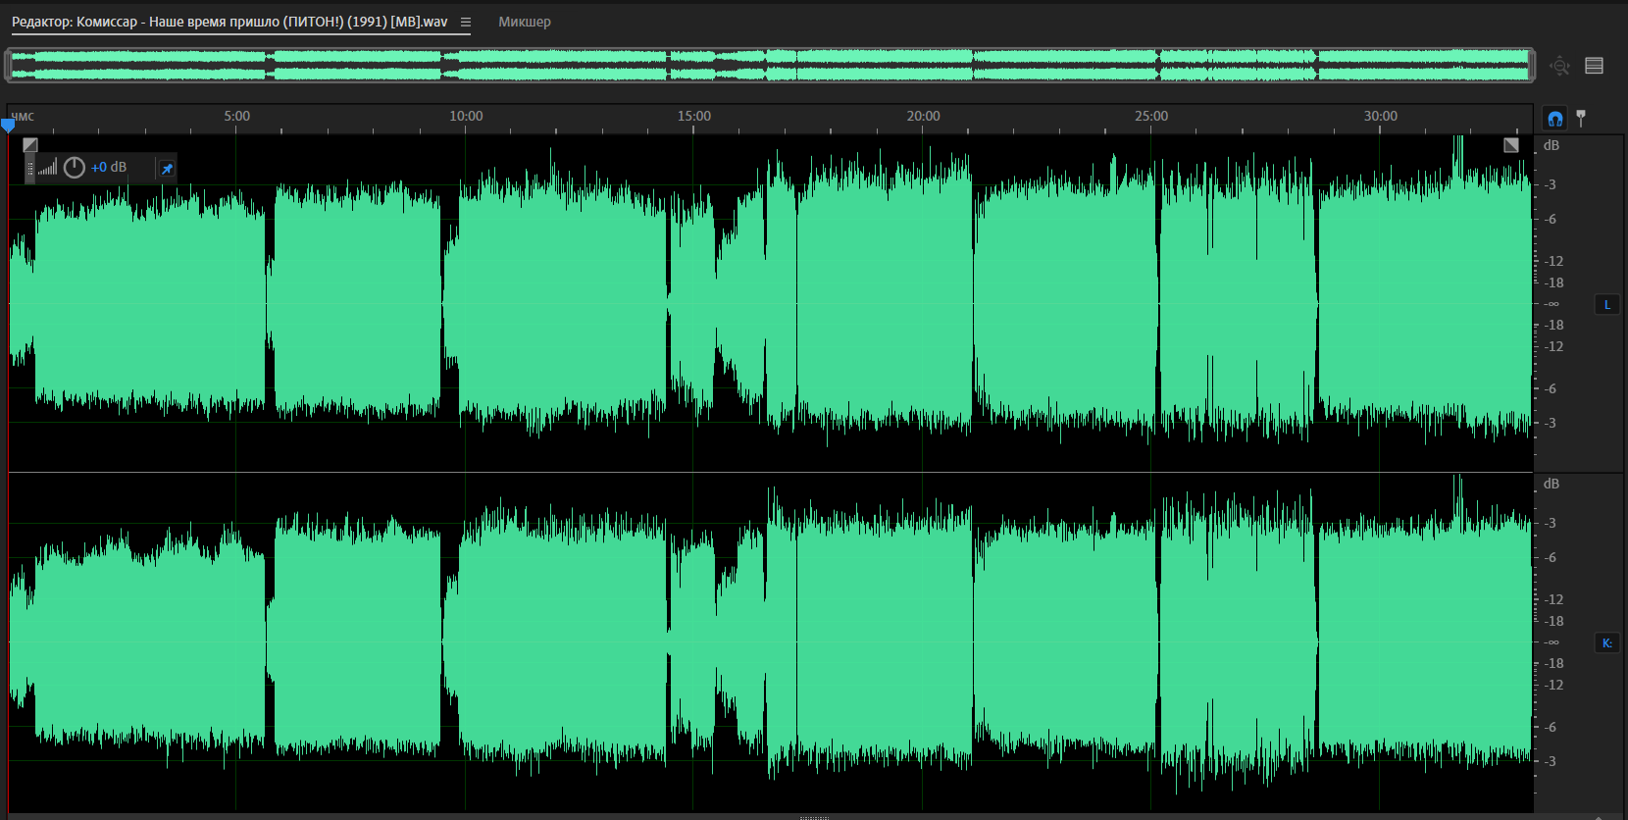
Task: Click the dB scale label on upper channel
Action: (x=1551, y=145)
